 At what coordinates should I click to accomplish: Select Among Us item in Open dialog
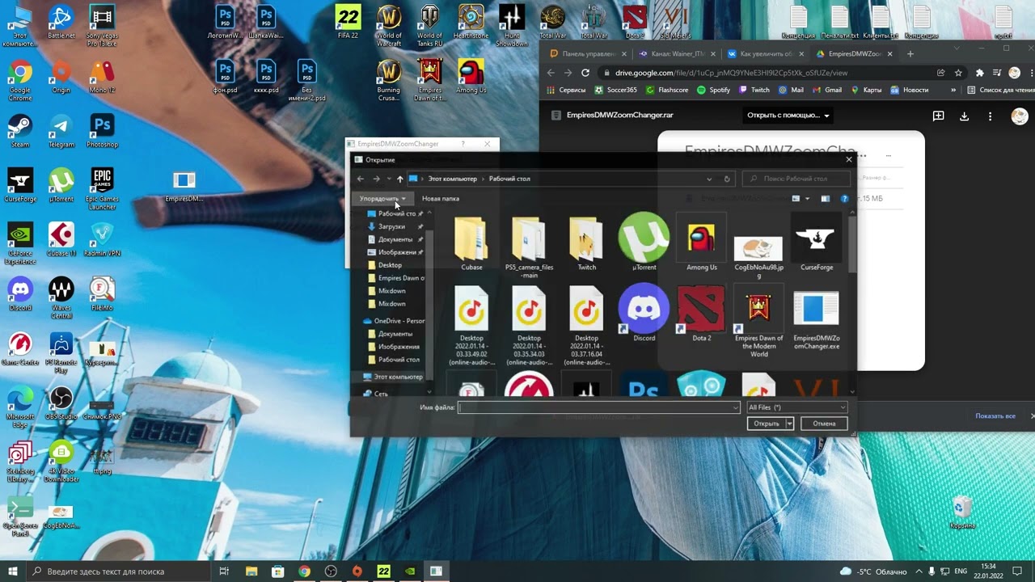701,241
